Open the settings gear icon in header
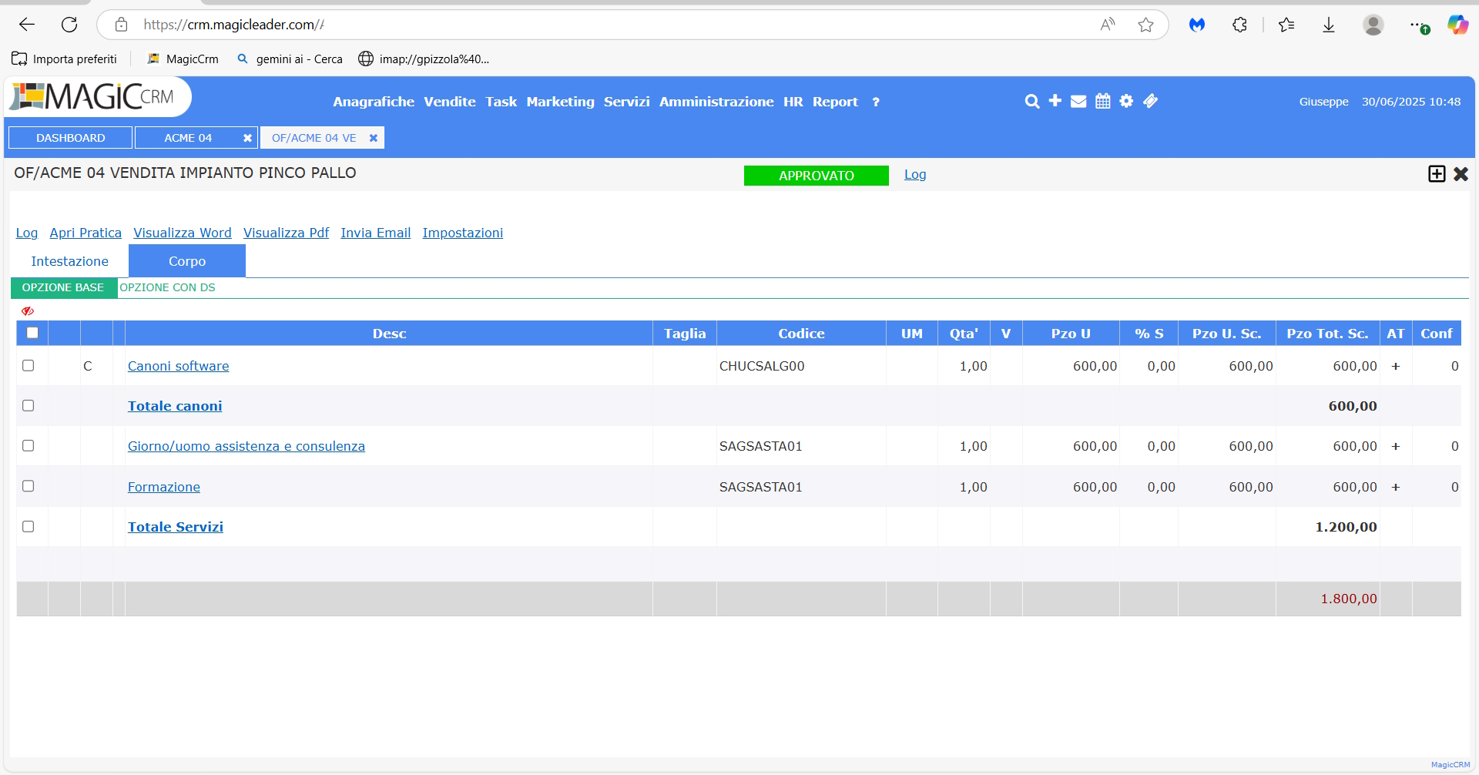Image resolution: width=1479 pixels, height=775 pixels. point(1126,101)
